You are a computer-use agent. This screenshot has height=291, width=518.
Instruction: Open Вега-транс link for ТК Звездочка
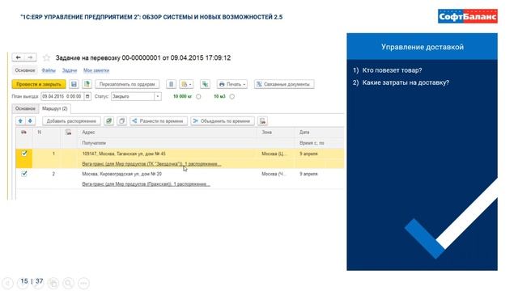pos(151,163)
